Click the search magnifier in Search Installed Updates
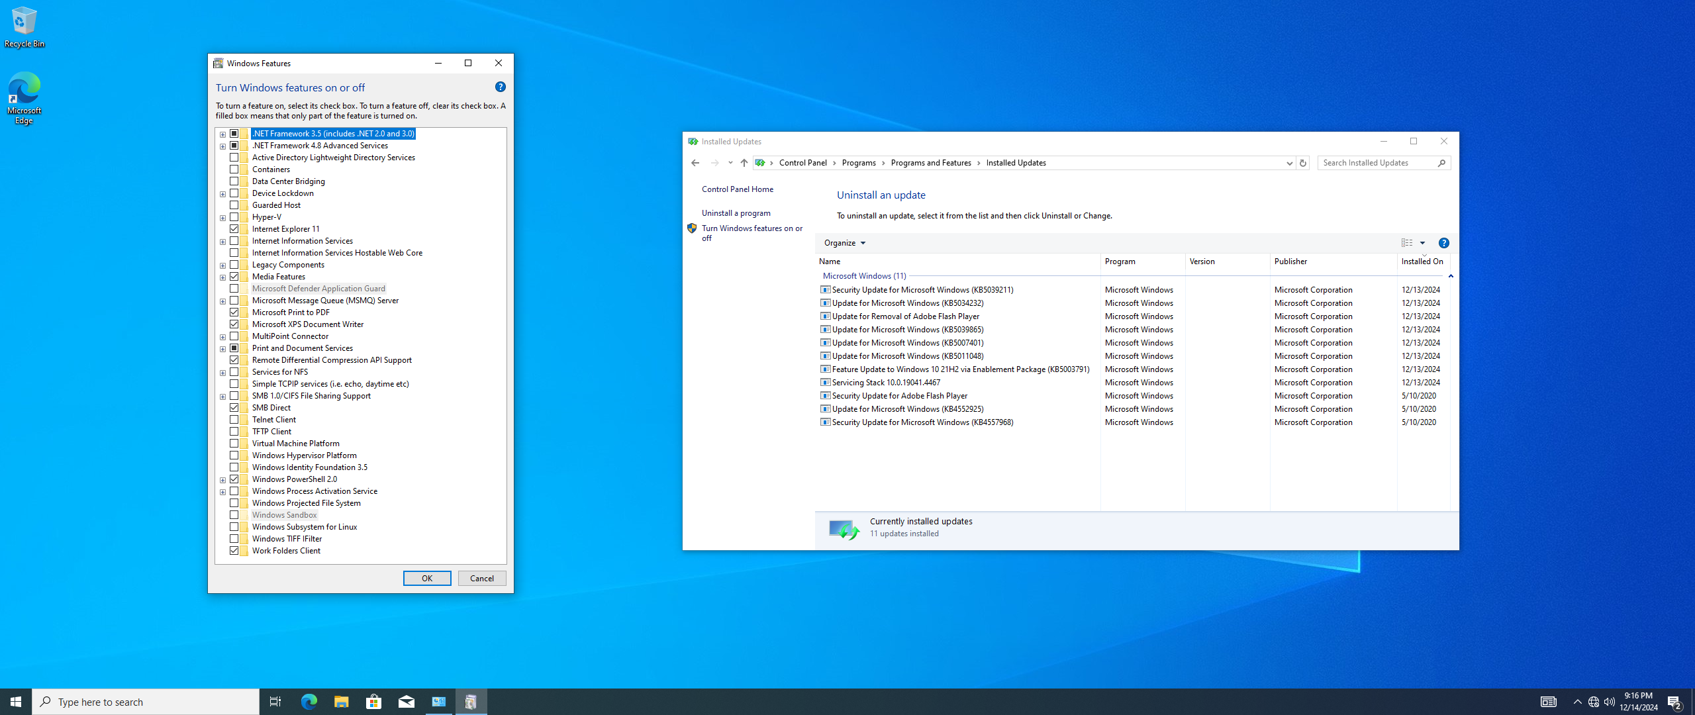Viewport: 1695px width, 715px height. [1441, 163]
